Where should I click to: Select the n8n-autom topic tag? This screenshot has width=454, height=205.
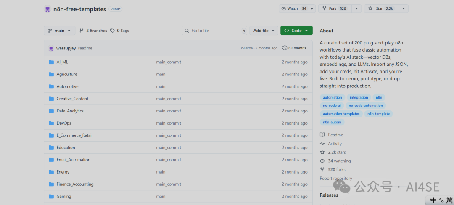tap(332, 122)
